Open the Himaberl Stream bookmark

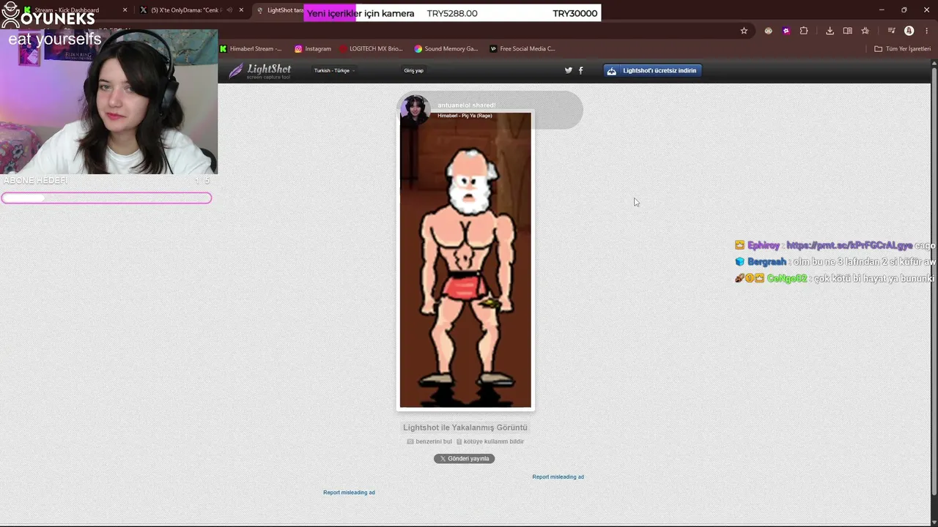(x=251, y=49)
